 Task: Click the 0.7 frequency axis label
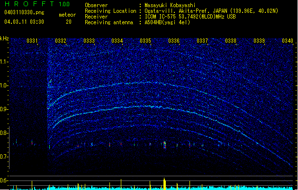coord(4,157)
